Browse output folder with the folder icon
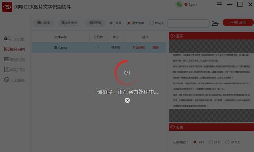The image size is (254, 152). [x=215, y=23]
